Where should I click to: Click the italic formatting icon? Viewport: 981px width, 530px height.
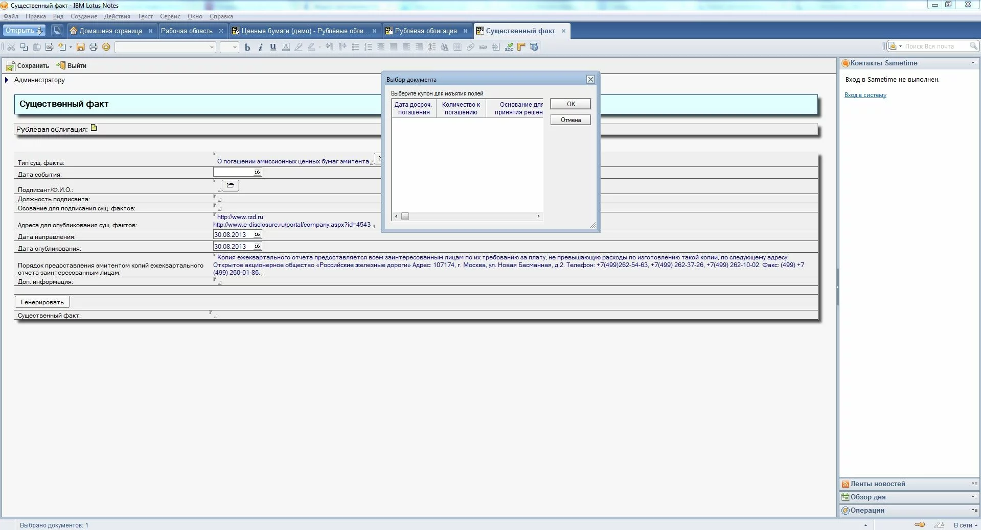[260, 47]
